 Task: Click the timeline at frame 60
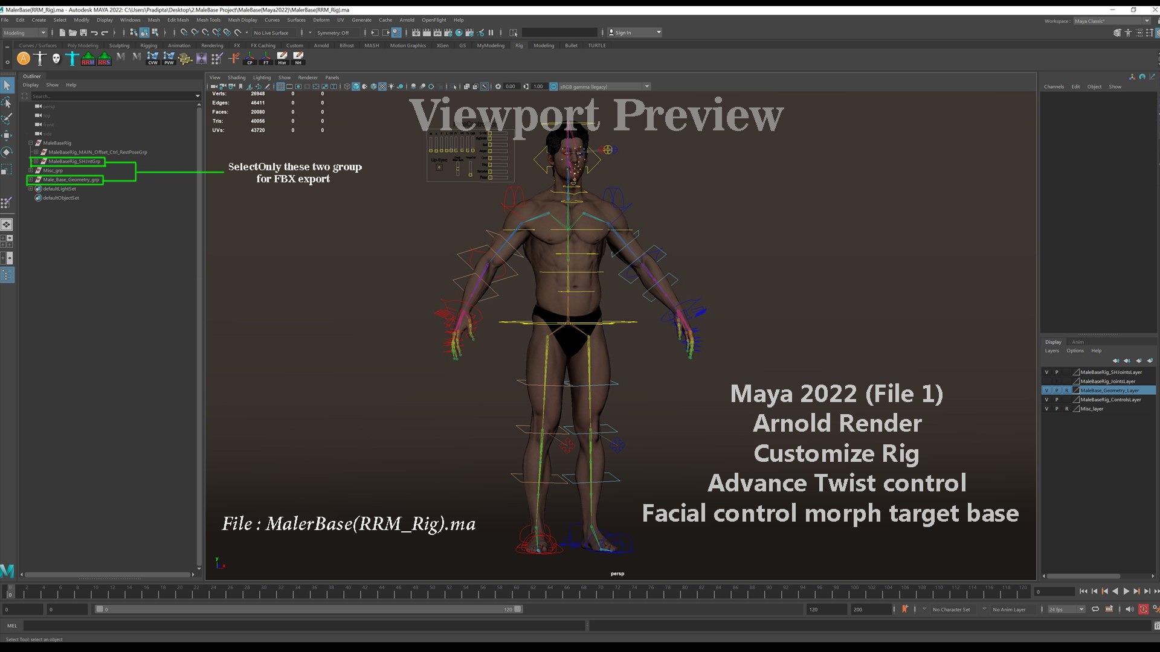point(516,591)
